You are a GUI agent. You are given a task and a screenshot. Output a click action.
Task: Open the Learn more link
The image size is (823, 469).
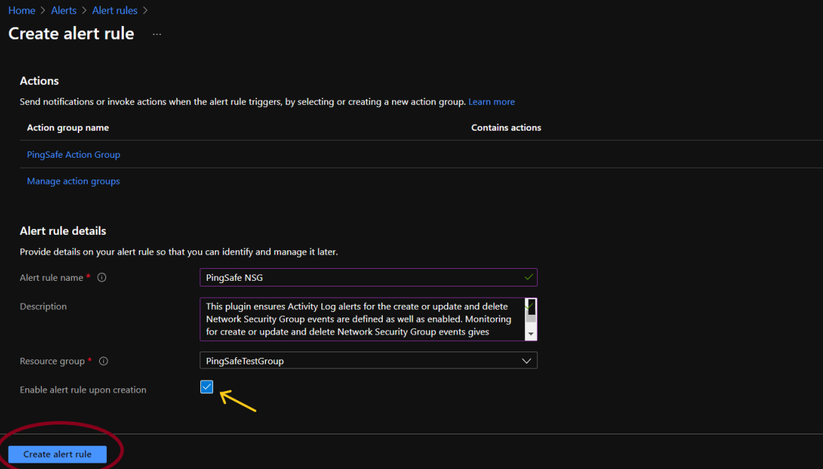491,102
